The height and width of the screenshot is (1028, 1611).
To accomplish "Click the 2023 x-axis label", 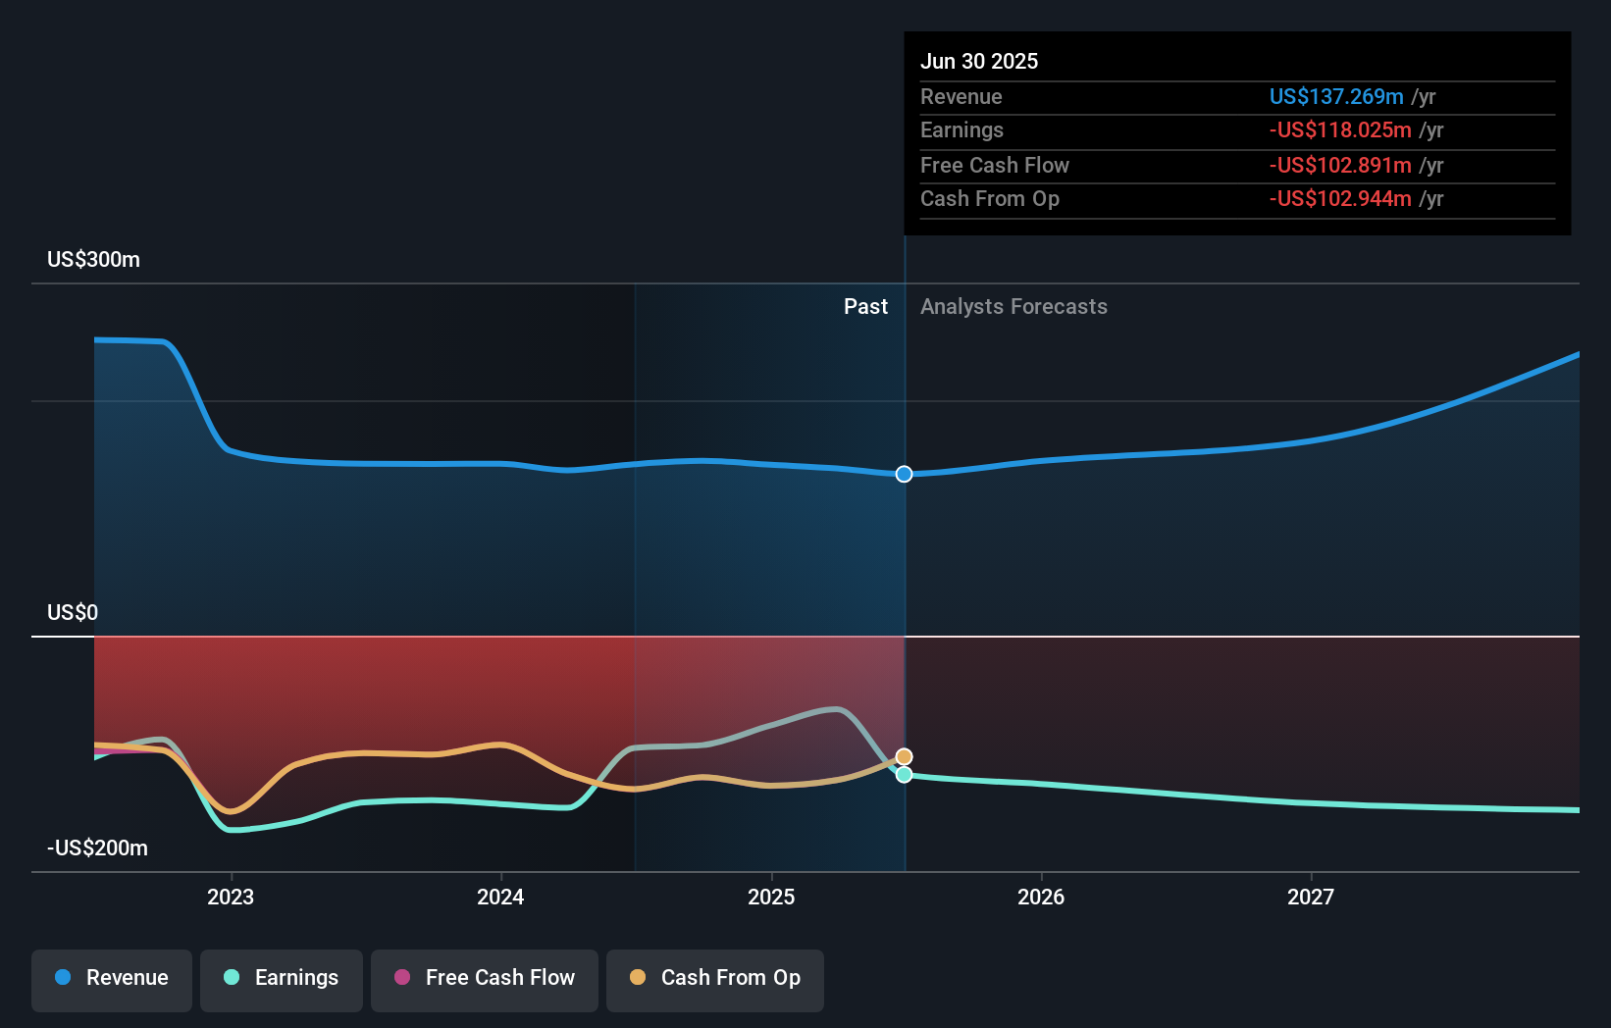I will click(231, 897).
